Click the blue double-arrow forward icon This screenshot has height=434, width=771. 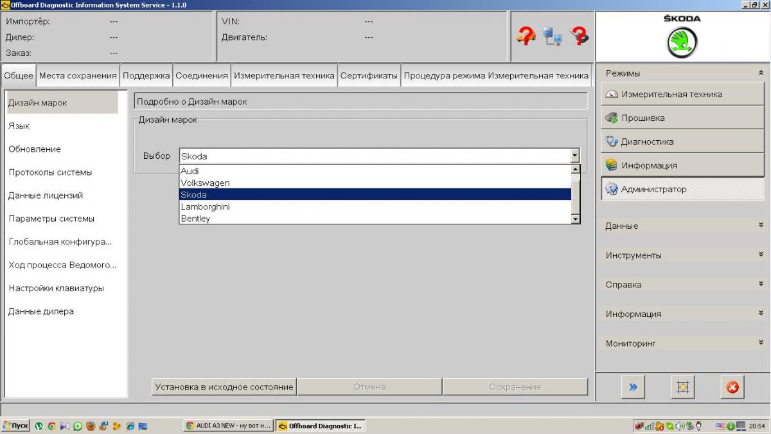[633, 387]
